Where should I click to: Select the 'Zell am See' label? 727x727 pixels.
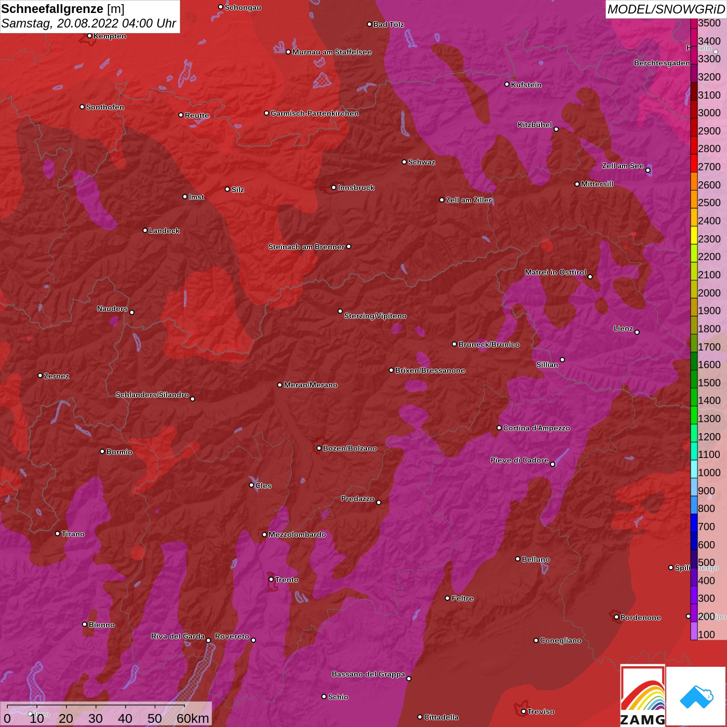point(623,166)
